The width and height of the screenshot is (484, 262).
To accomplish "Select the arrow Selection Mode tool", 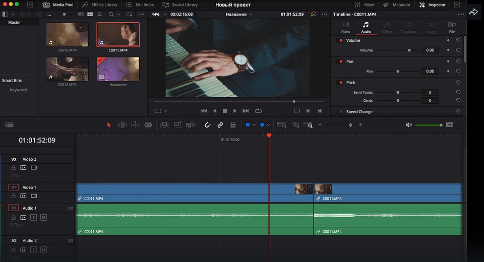I will coord(109,124).
